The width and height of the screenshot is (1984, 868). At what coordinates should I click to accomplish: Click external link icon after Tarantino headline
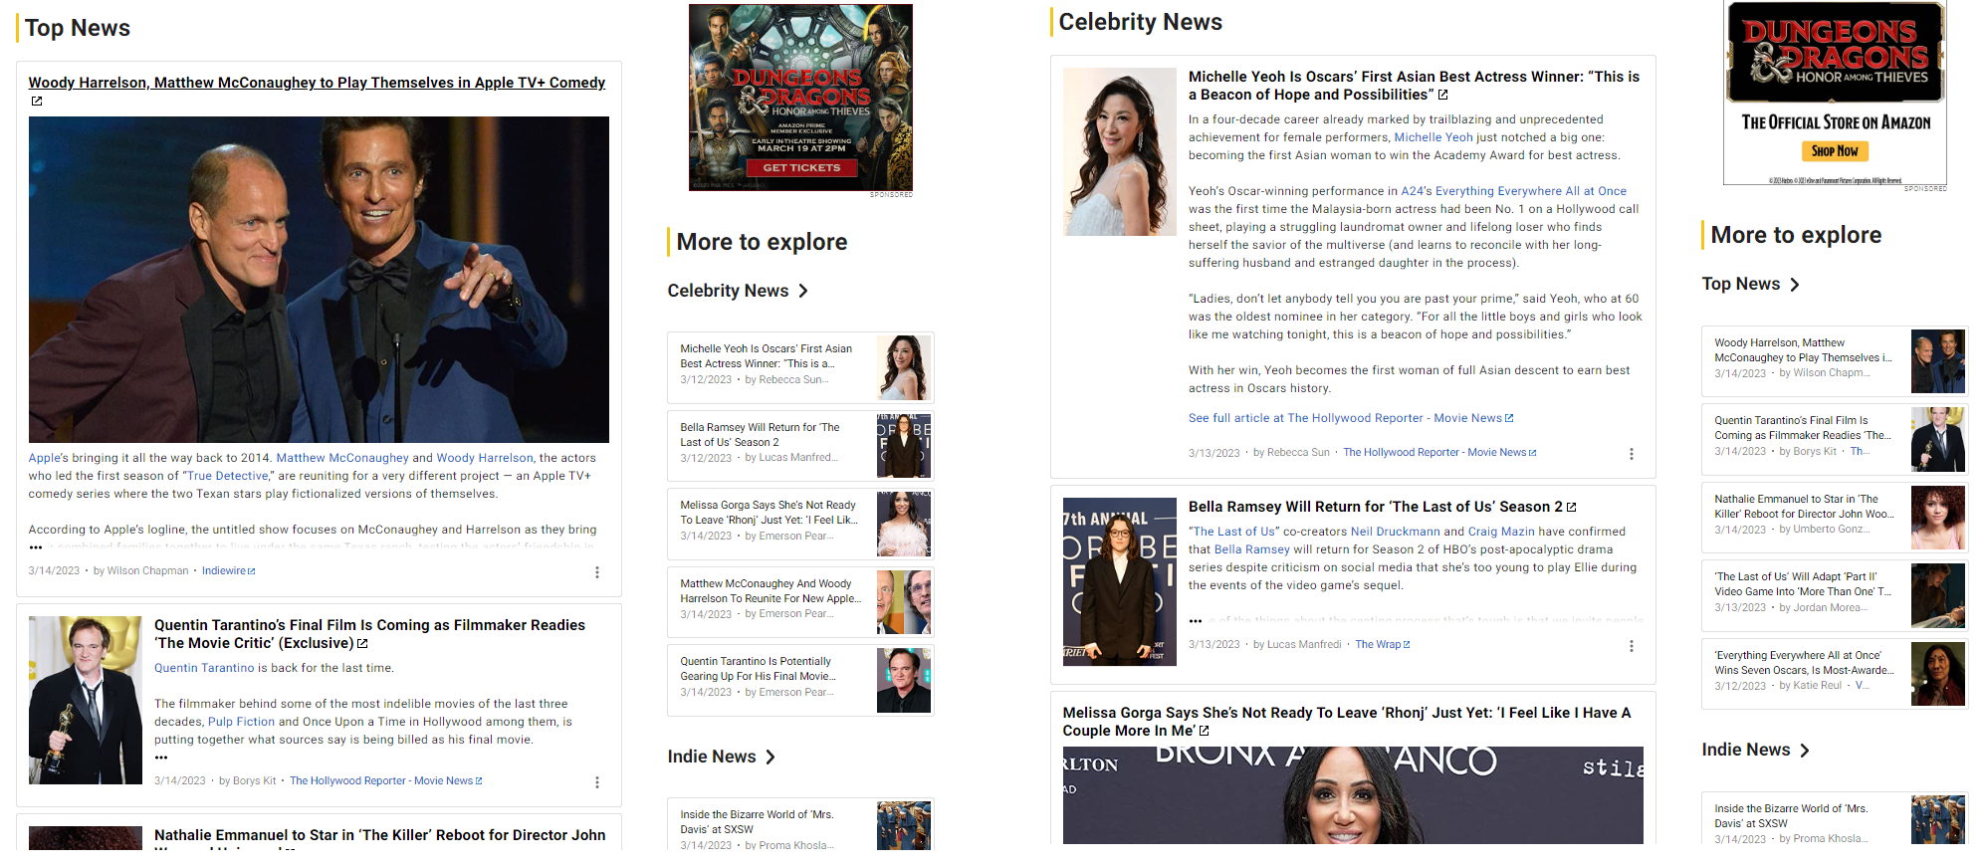[362, 644]
